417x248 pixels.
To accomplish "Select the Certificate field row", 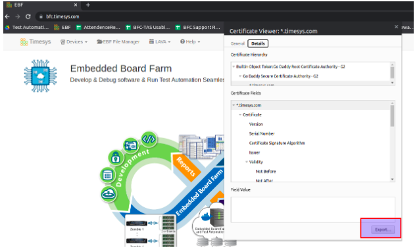I will (x=252, y=114).
